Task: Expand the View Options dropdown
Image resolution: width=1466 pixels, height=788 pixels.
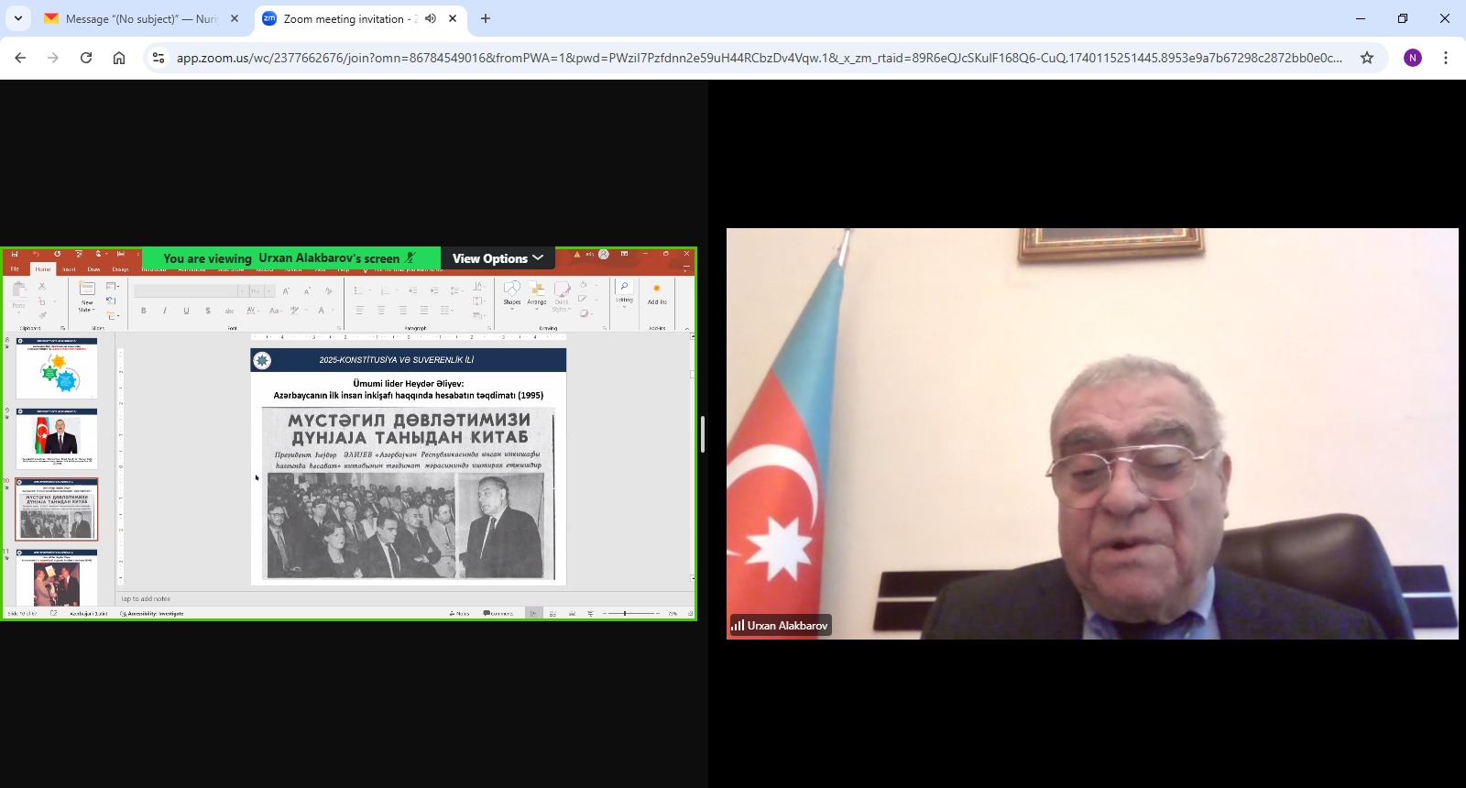Action: pyautogui.click(x=498, y=258)
